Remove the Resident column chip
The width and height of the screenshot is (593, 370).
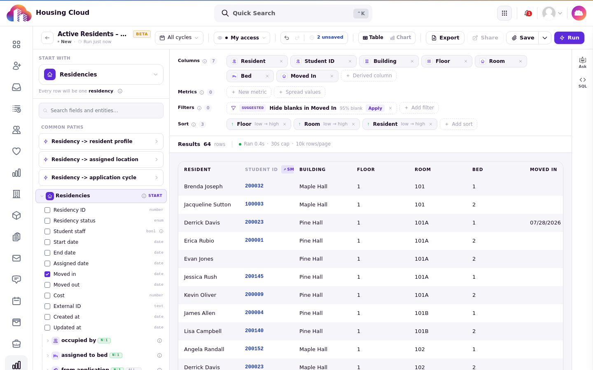coord(281,61)
